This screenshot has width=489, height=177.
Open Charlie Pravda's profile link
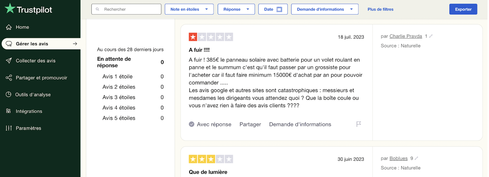406,36
